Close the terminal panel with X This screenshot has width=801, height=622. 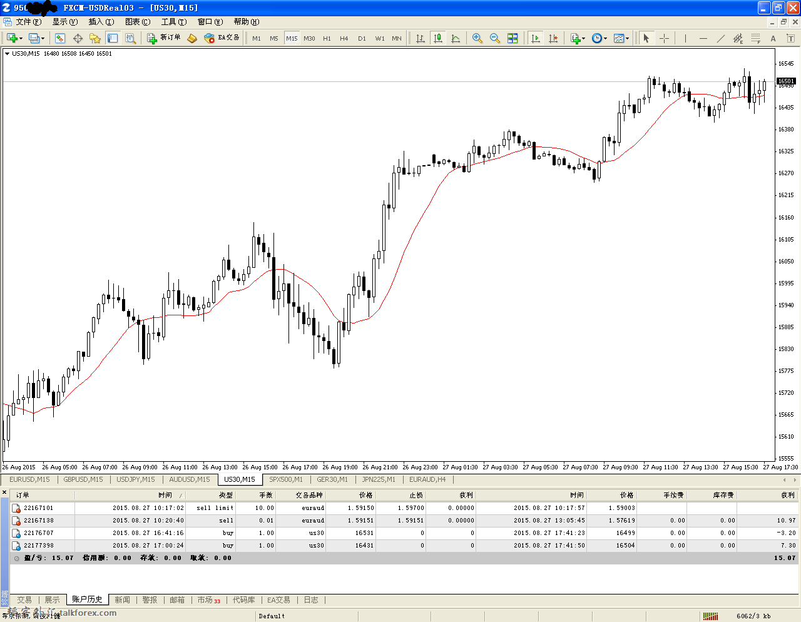tap(4, 493)
